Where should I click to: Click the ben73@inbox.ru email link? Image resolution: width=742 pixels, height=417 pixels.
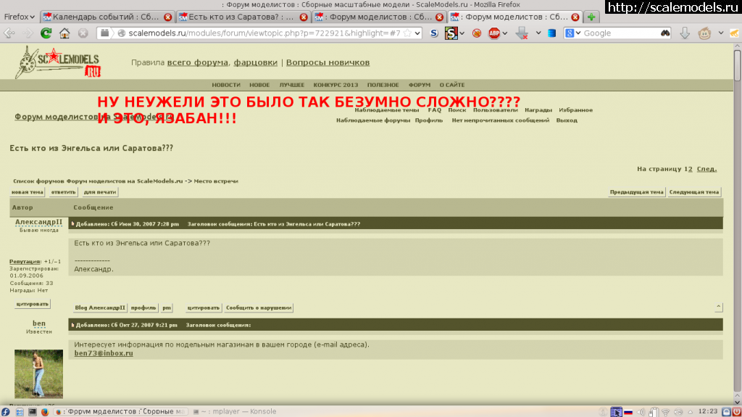click(x=104, y=353)
